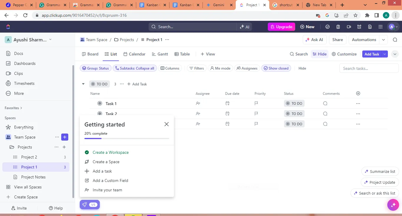Open Projects folder ellipsis options
The height and width of the screenshot is (216, 402).
(57, 147)
